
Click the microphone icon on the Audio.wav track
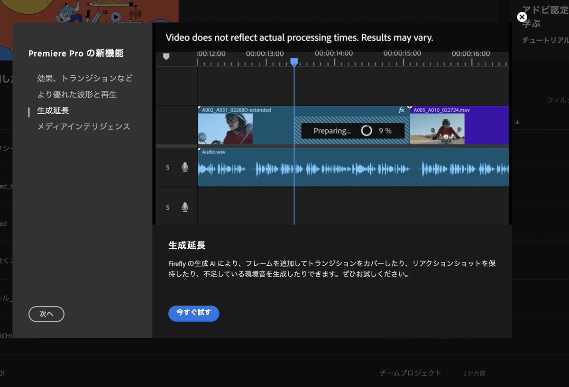185,167
